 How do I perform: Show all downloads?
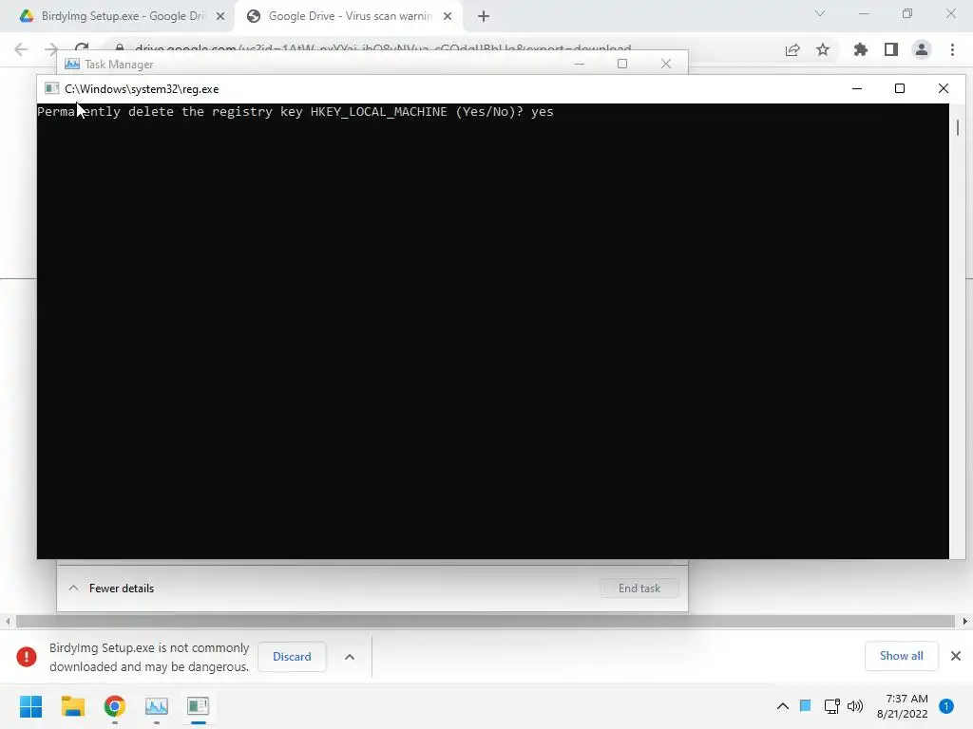point(901,656)
